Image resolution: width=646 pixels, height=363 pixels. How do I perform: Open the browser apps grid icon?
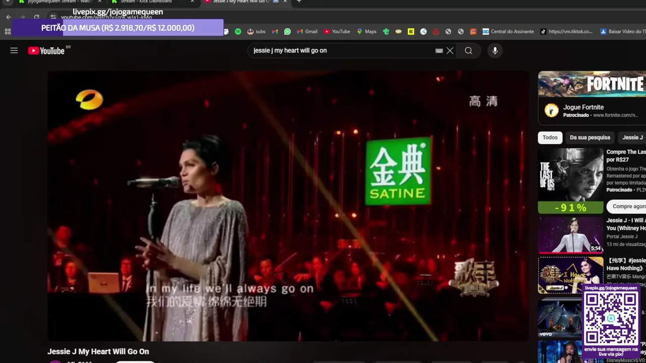pos(8,31)
